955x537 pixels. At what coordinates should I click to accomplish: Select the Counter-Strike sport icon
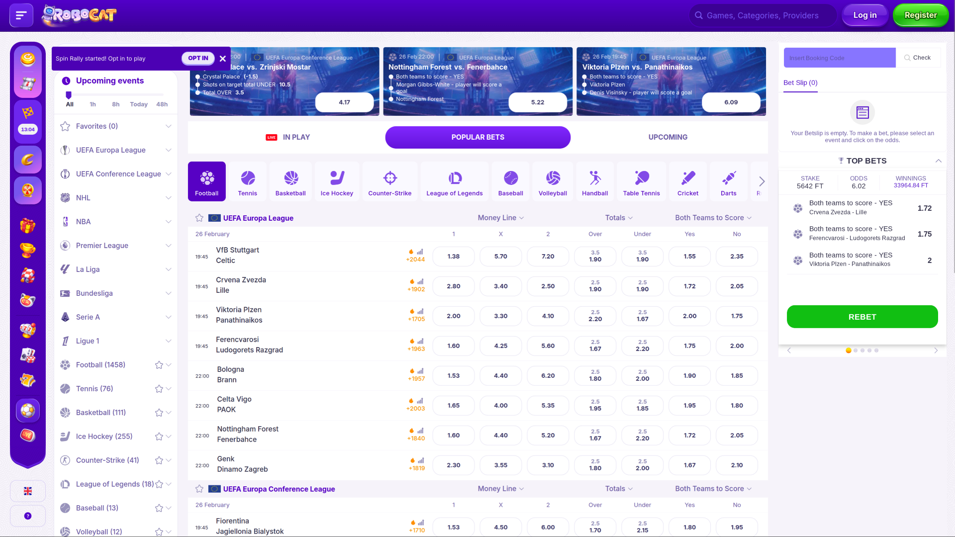(389, 181)
